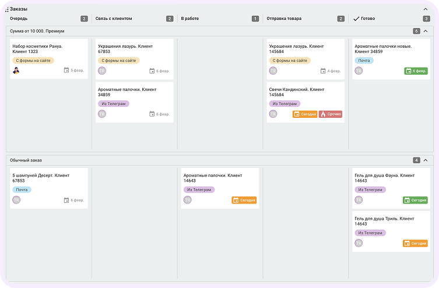Collapse the Обычный заказ group

tap(426, 160)
